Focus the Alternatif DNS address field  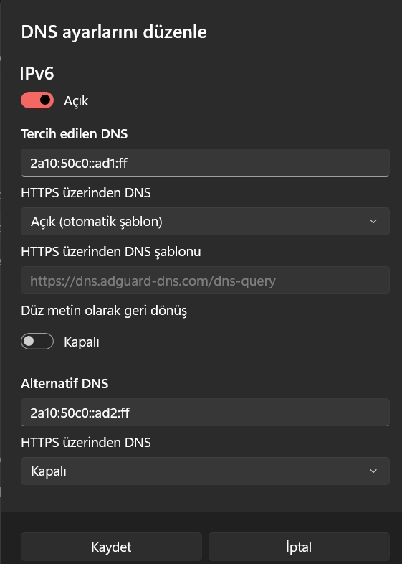tap(205, 412)
